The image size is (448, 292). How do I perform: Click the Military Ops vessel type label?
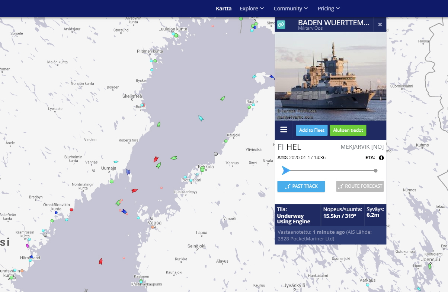(x=310, y=29)
